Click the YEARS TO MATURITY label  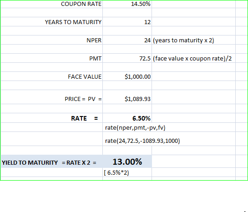(73, 22)
